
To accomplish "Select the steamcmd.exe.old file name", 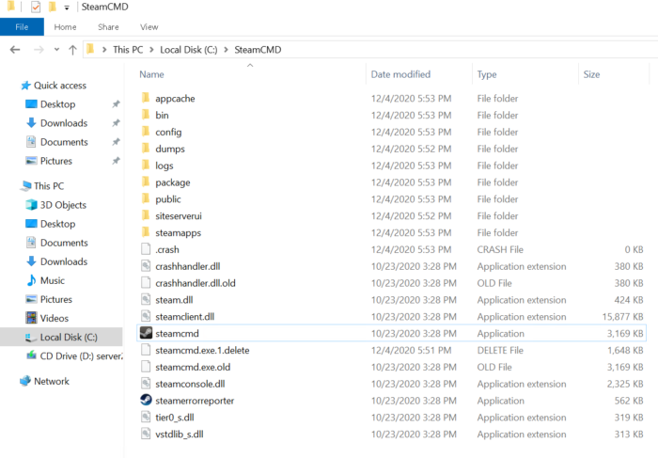I will pos(193,367).
